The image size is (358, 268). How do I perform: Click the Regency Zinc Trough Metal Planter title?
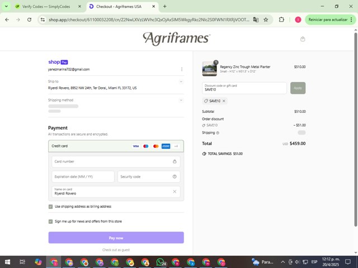click(245, 67)
